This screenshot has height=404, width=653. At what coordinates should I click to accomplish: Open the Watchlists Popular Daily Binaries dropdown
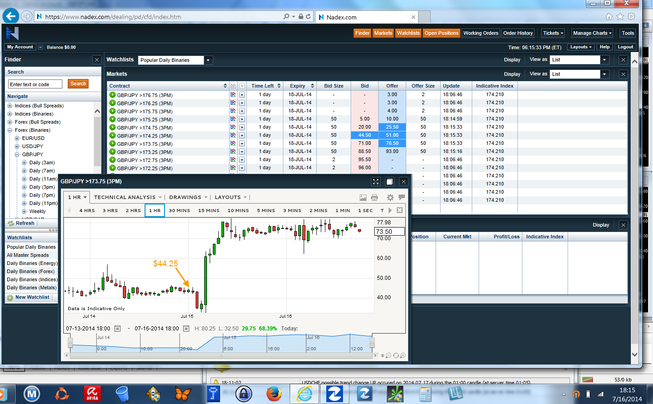coord(208,60)
